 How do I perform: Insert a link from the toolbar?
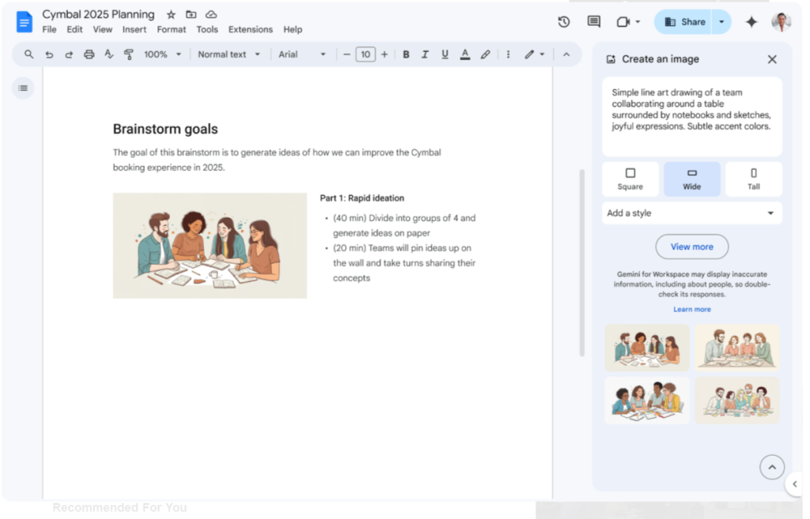click(x=486, y=54)
